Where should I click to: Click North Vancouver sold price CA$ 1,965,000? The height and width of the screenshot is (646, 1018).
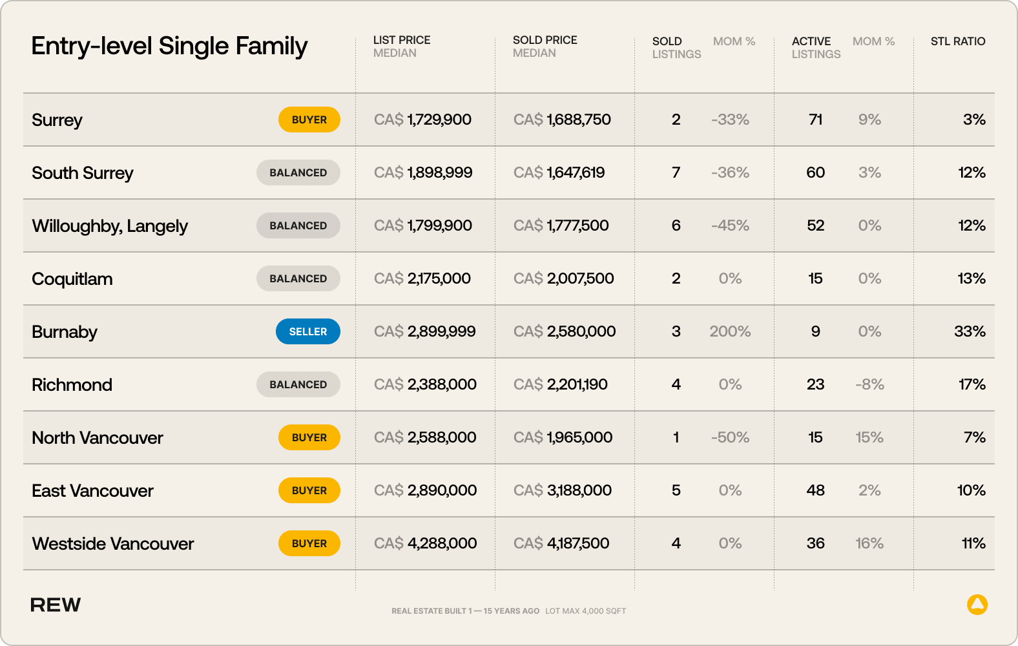tap(563, 437)
